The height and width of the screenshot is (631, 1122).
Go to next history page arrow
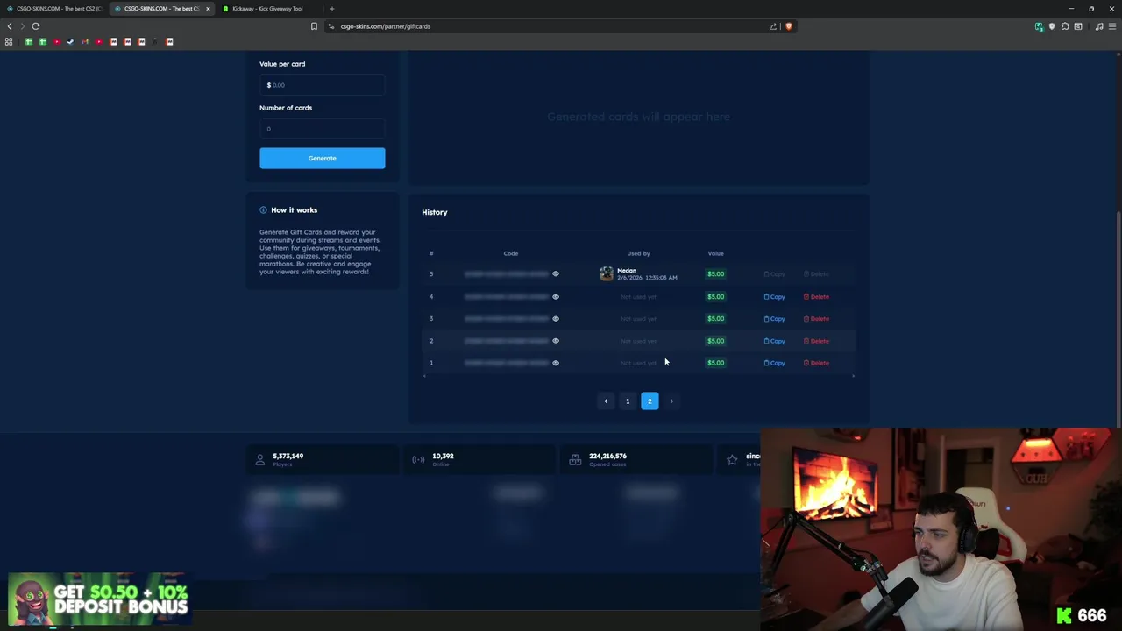(671, 401)
